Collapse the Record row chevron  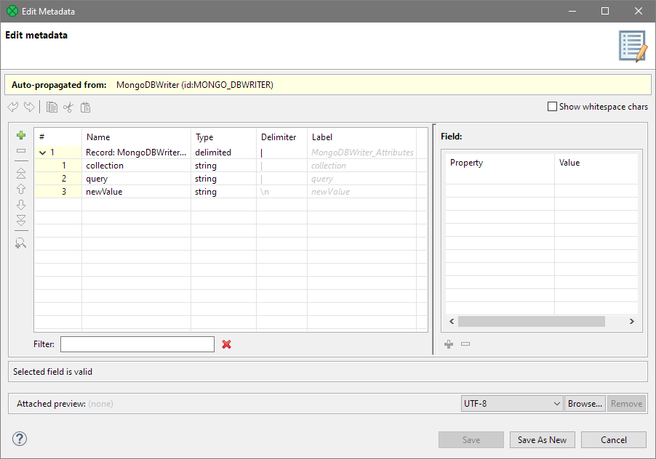click(x=42, y=153)
